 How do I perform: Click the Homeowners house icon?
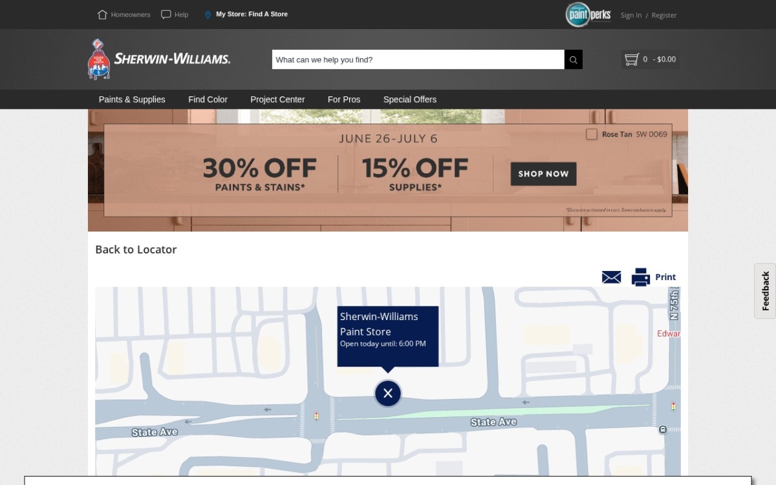102,14
